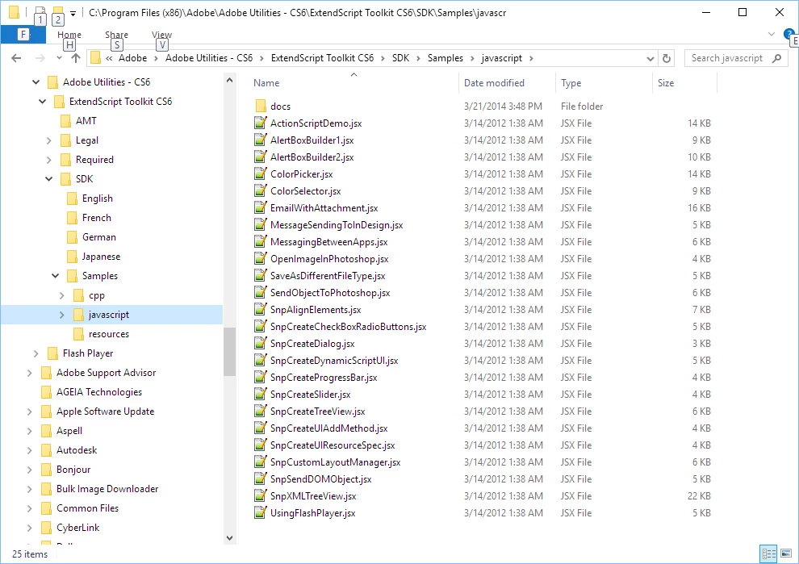Switch to details view layout icon

[x=768, y=554]
